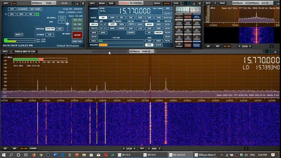Toggle the MW/FM notch filter
The height and width of the screenshot is (158, 281).
pos(50,29)
